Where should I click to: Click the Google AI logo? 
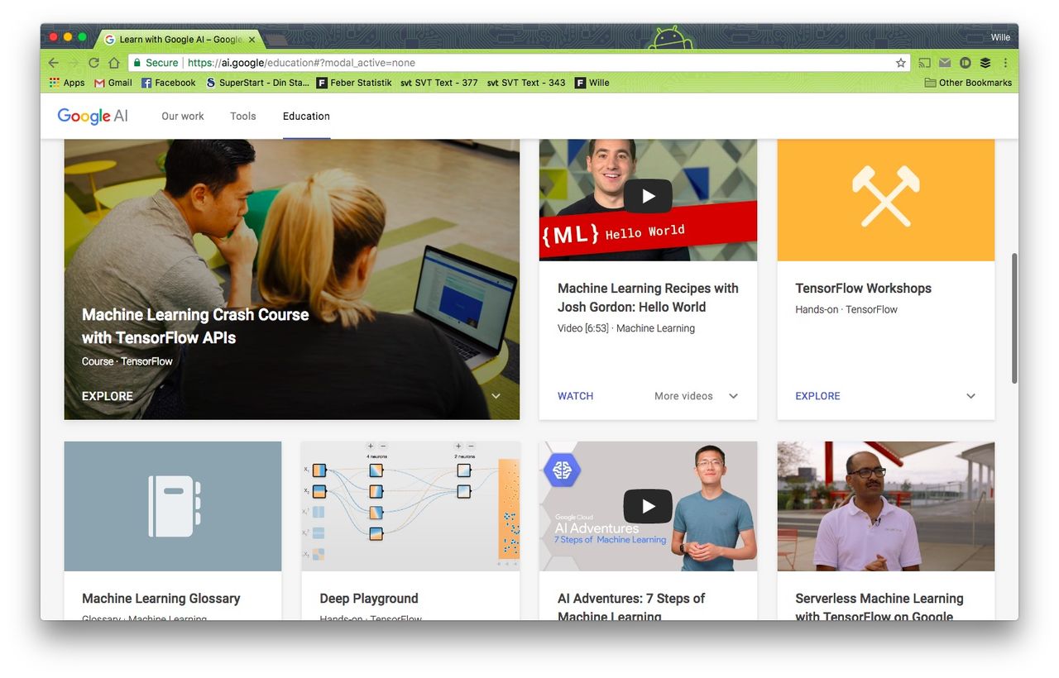click(x=93, y=116)
